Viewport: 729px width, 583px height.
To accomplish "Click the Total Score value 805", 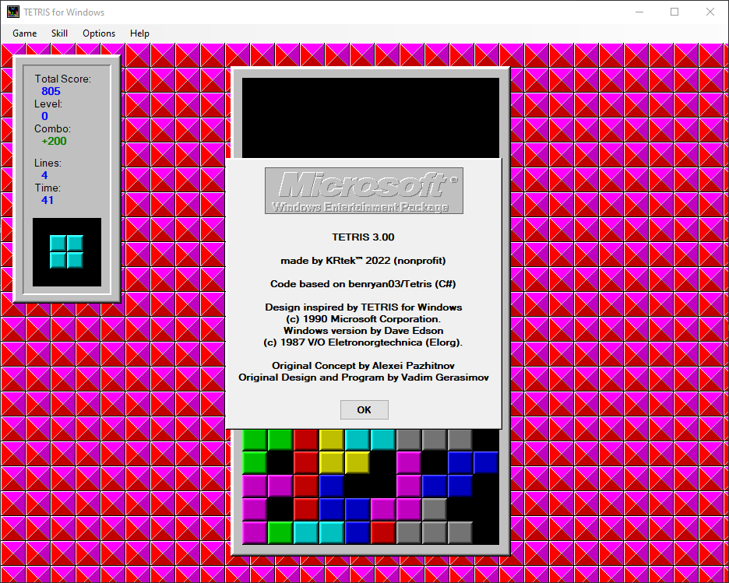I will 51,91.
